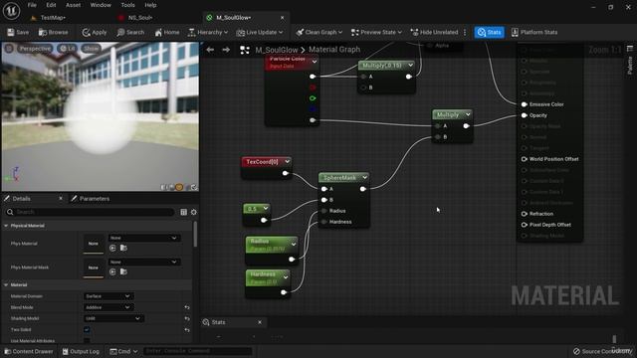This screenshot has height=358, width=637.
Task: Open Details settings gear icon
Action: click(194, 212)
